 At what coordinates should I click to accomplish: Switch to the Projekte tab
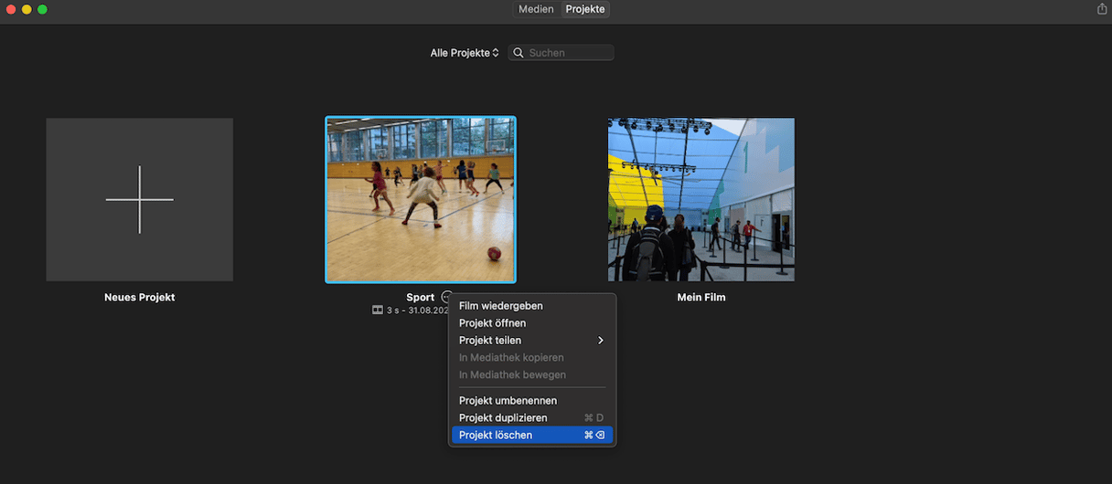[585, 9]
